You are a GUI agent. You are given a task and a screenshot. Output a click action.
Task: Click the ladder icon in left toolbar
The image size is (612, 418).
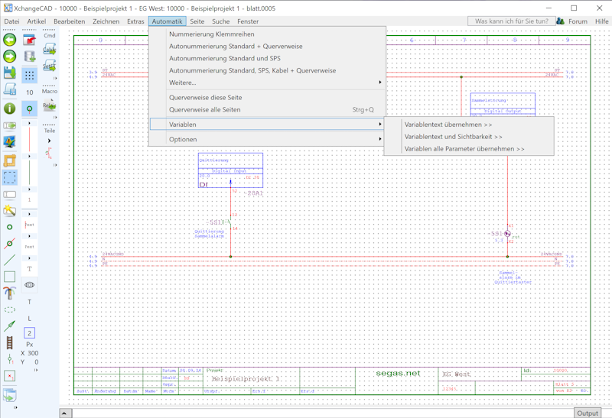(10, 344)
